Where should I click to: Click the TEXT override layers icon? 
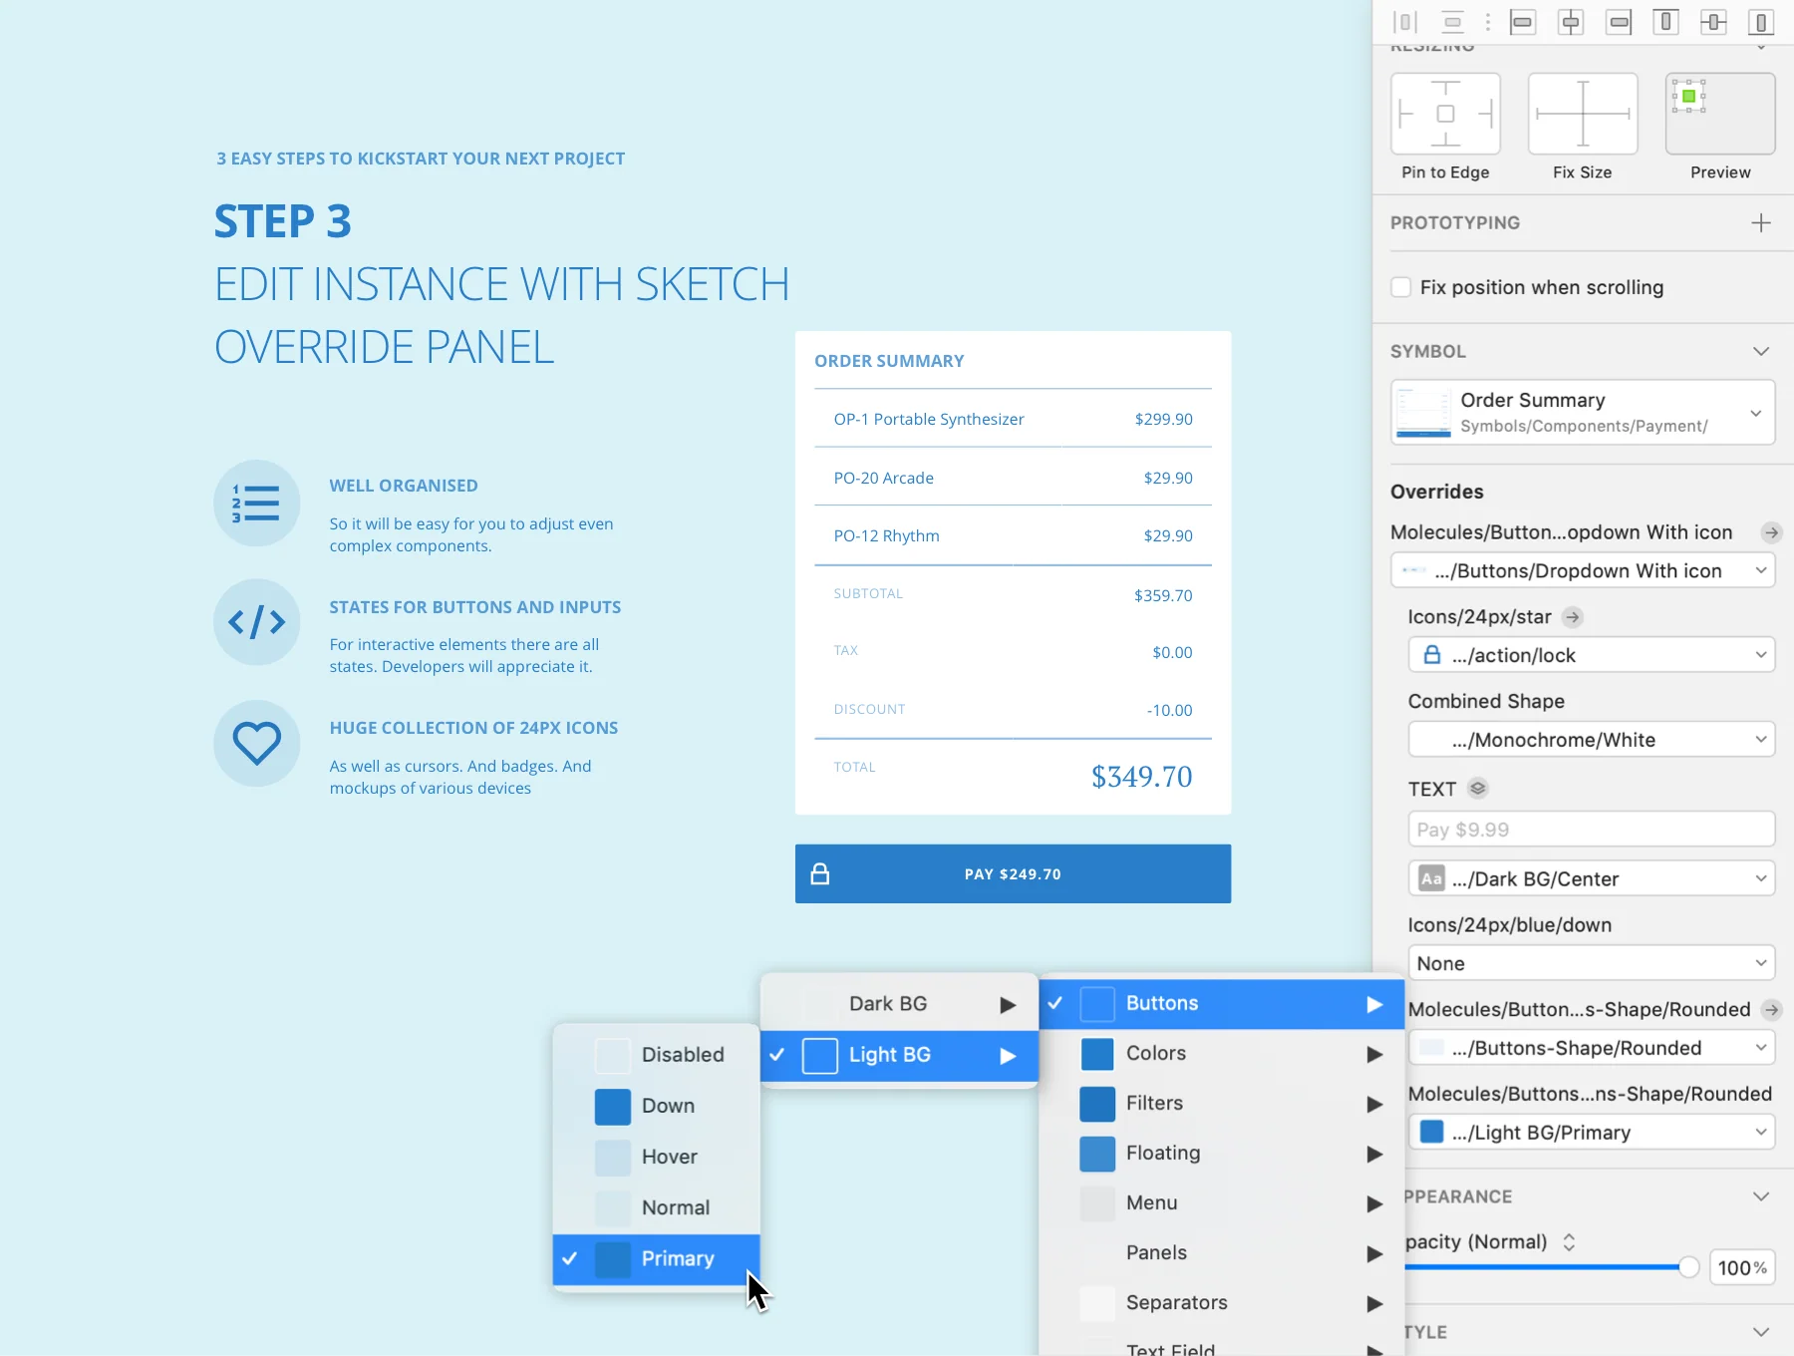[x=1478, y=789]
